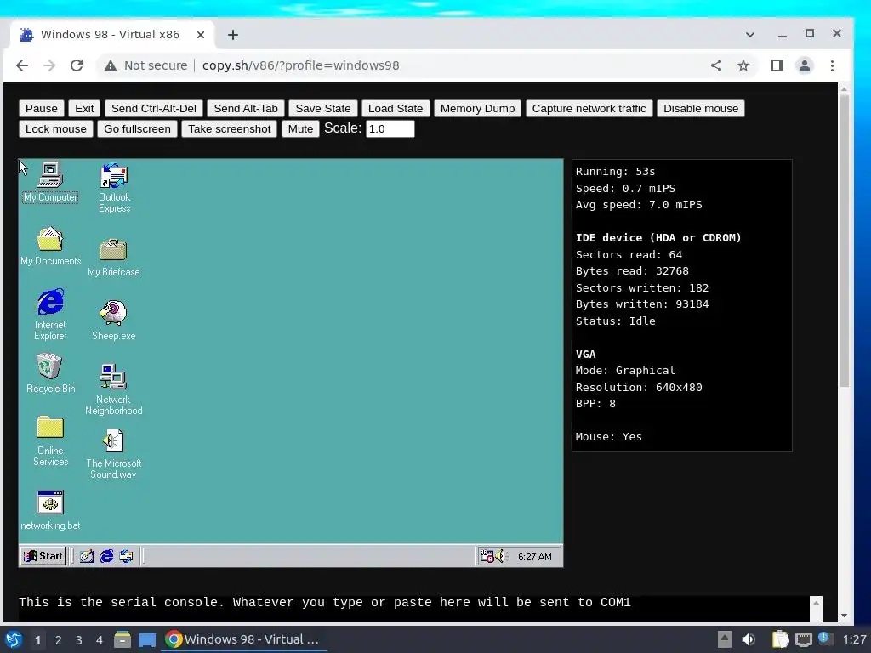Click the Take screenshot button

point(230,129)
